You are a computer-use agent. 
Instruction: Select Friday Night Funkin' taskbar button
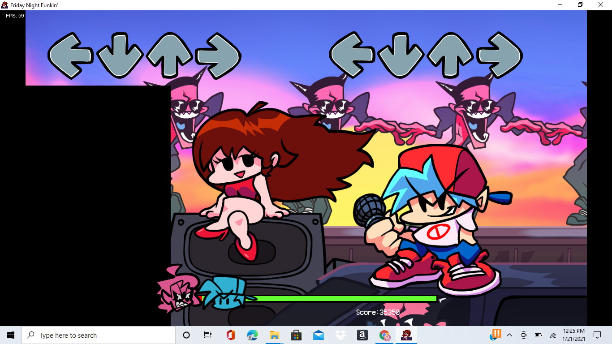(406, 335)
